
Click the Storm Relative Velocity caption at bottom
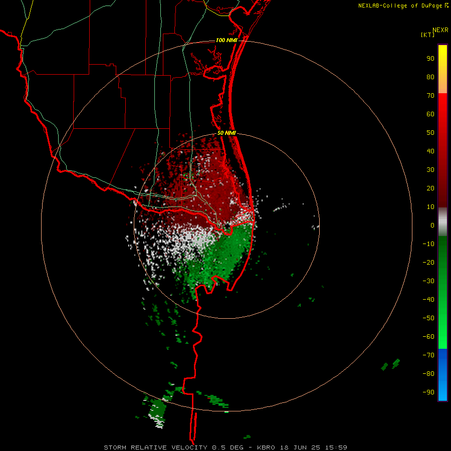[x=225, y=447]
